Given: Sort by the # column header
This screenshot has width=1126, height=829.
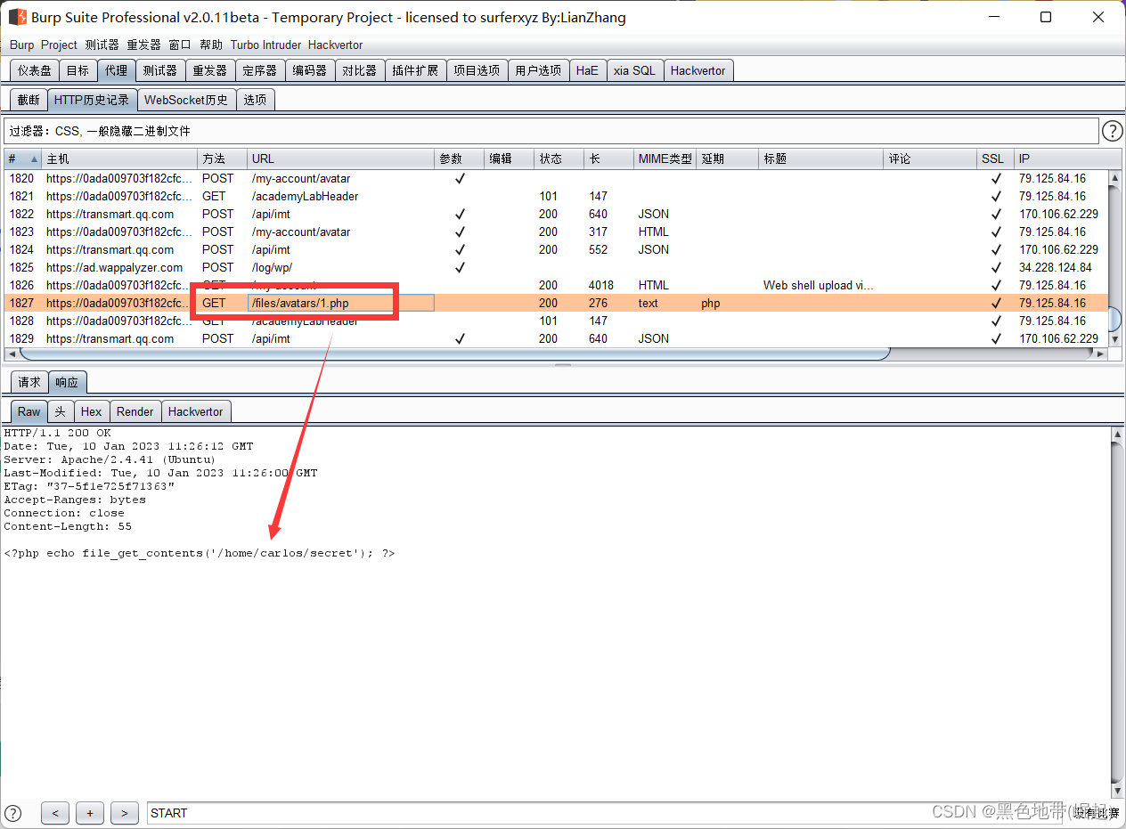Looking at the screenshot, I should 22,158.
